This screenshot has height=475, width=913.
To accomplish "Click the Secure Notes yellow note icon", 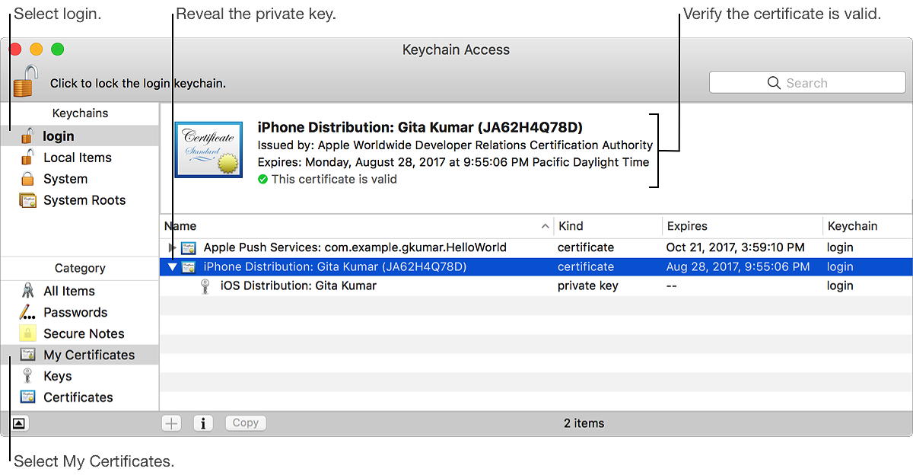I will tap(28, 333).
